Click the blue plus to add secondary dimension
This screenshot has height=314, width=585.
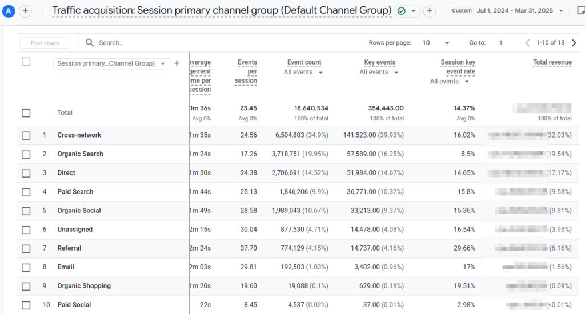pos(177,63)
